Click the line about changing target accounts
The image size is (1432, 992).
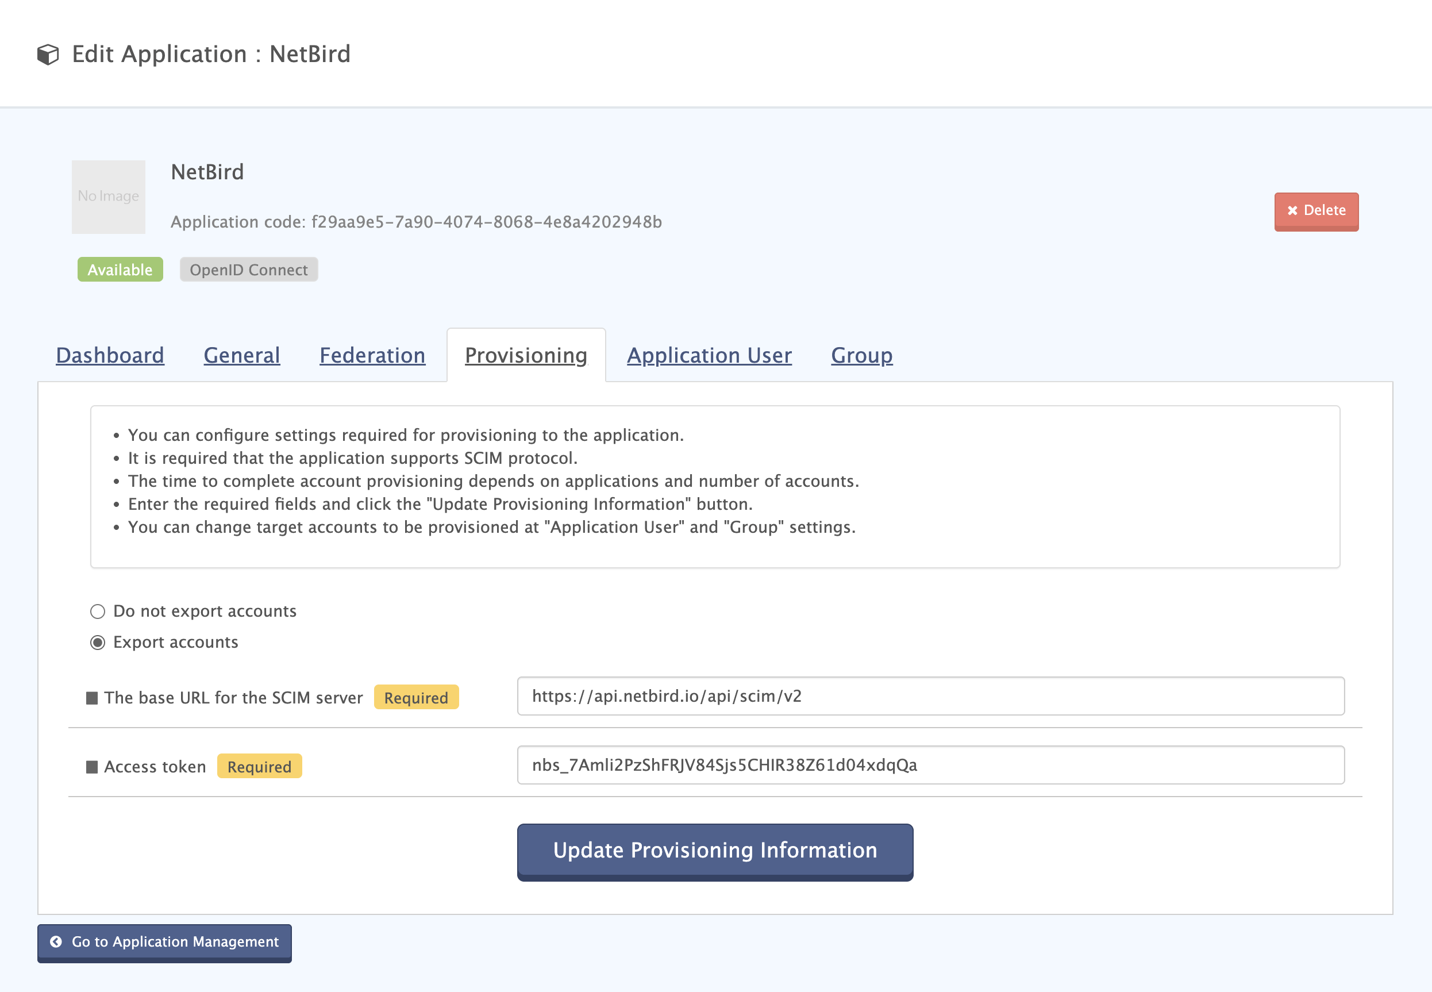(491, 527)
